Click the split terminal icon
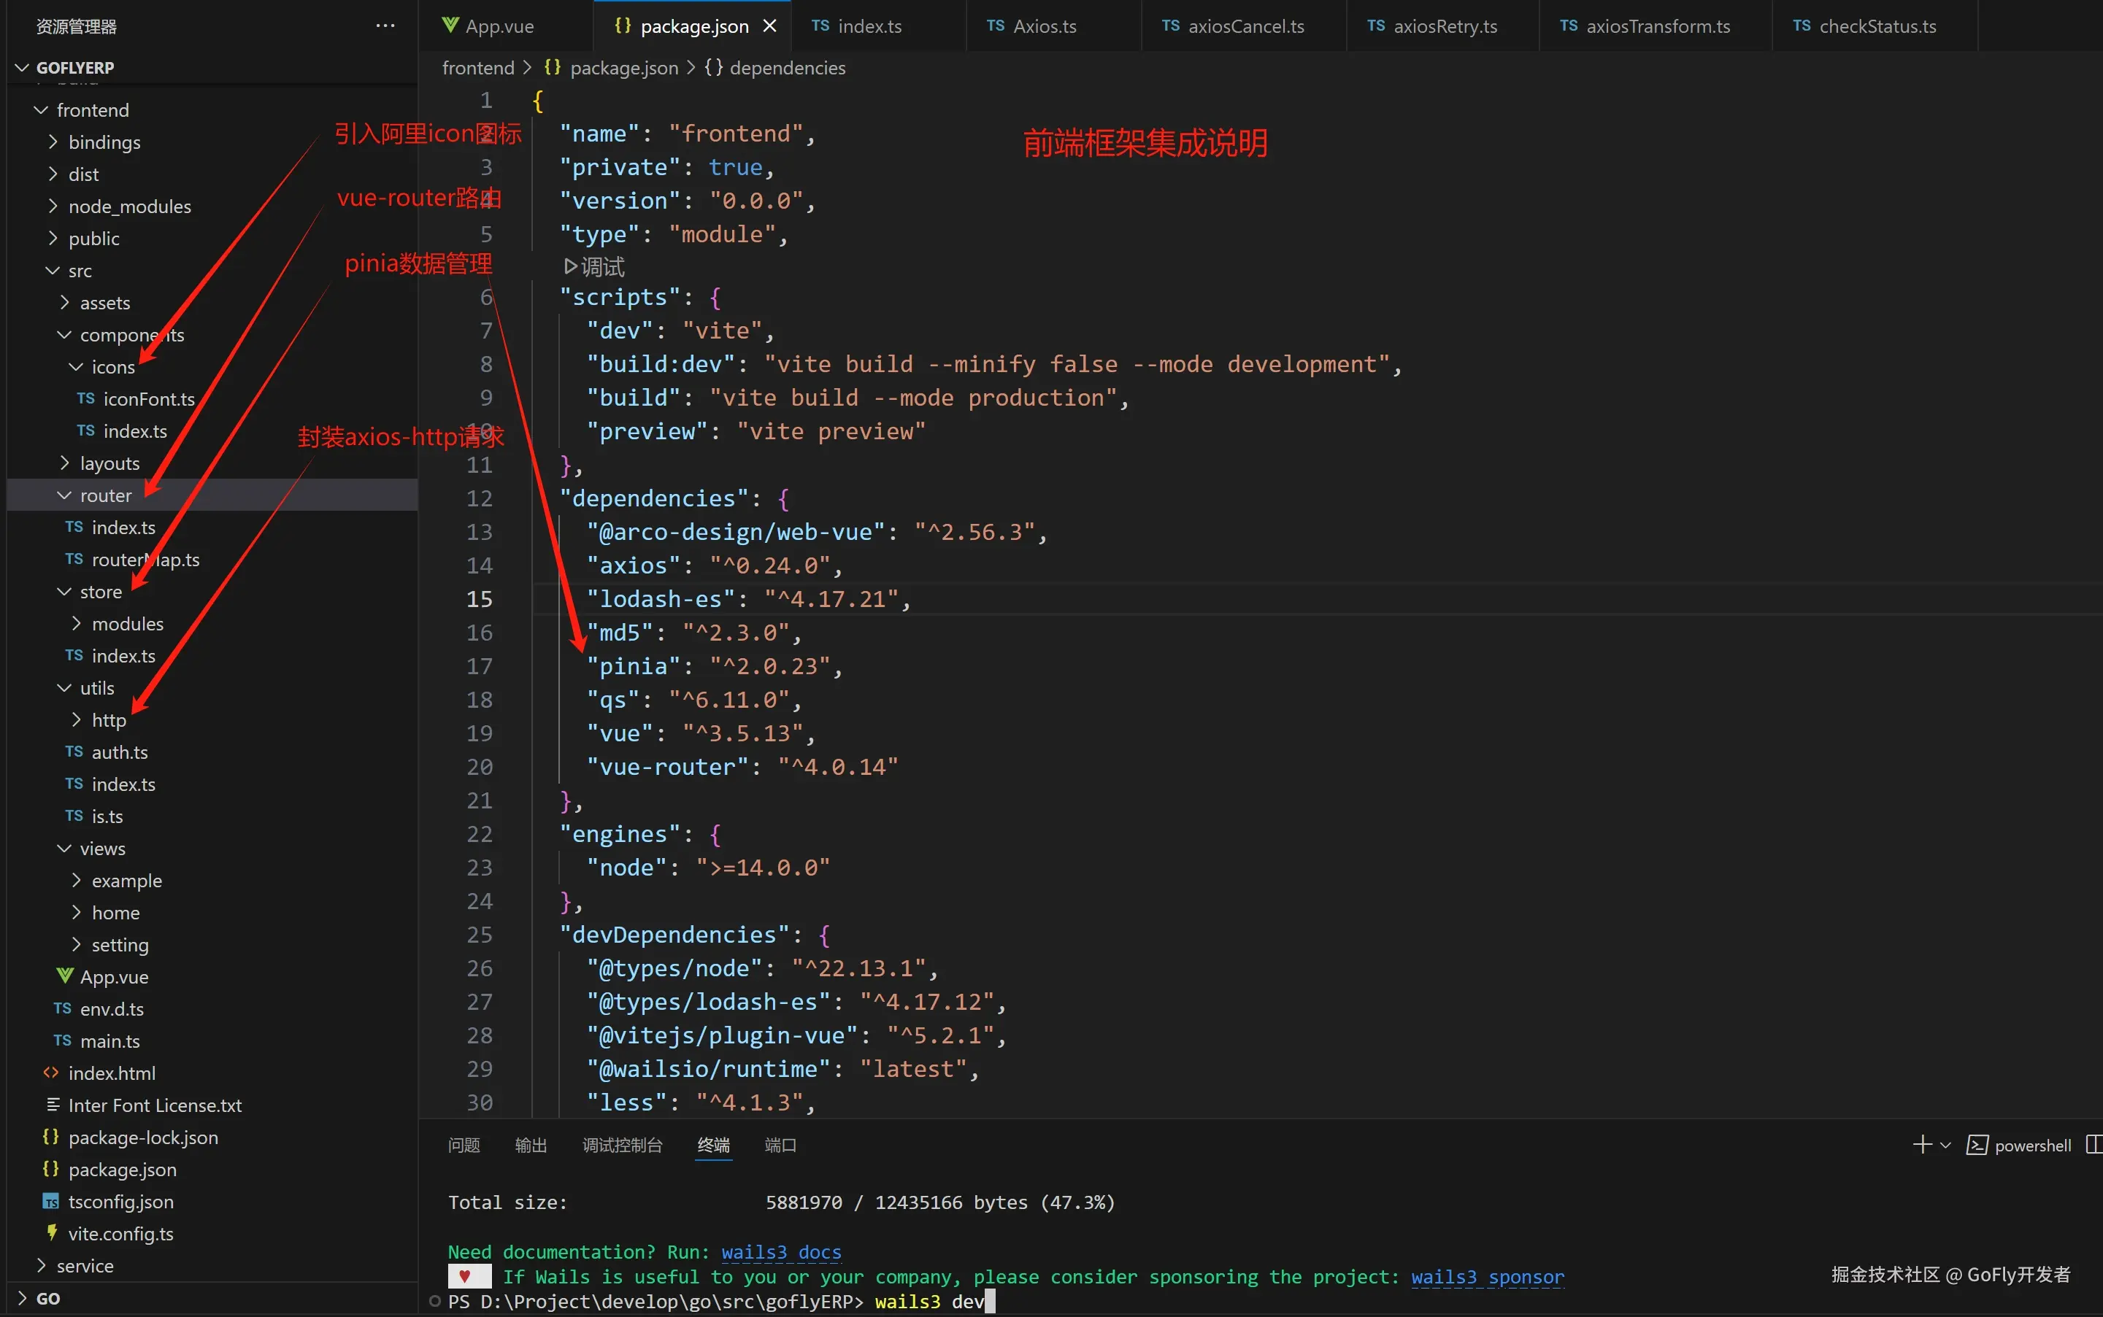The width and height of the screenshot is (2103, 1317). [2094, 1145]
